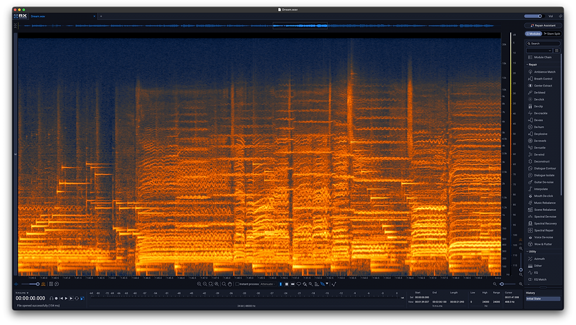The image size is (576, 325).
Task: Open the Breath Control module
Action: (x=540, y=79)
